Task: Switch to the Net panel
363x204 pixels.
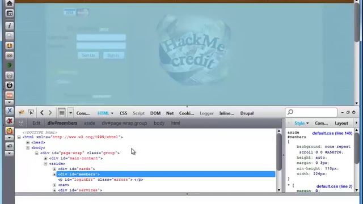Action: pyautogui.click(x=170, y=113)
